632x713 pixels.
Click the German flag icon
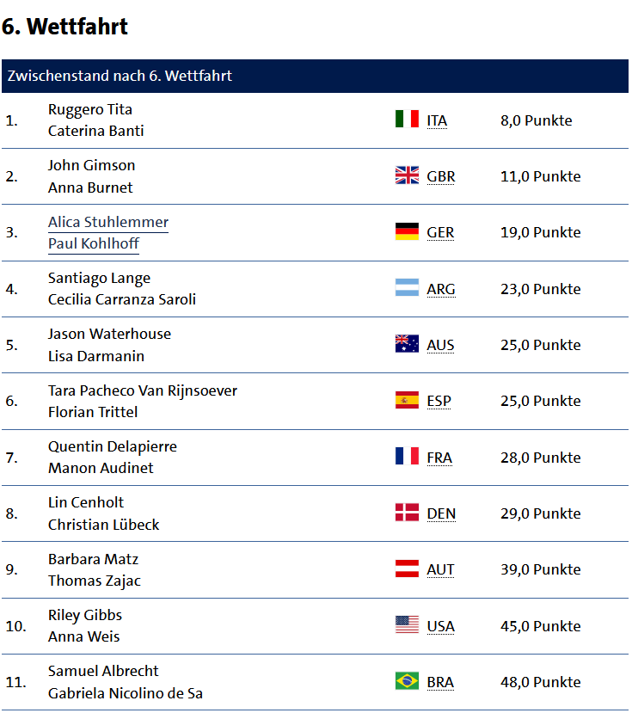click(407, 231)
